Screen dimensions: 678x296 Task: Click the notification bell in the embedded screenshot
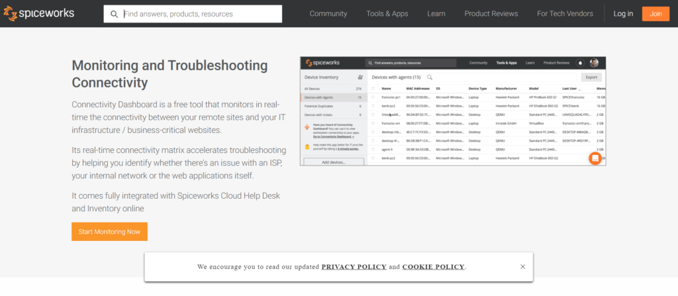pos(580,63)
